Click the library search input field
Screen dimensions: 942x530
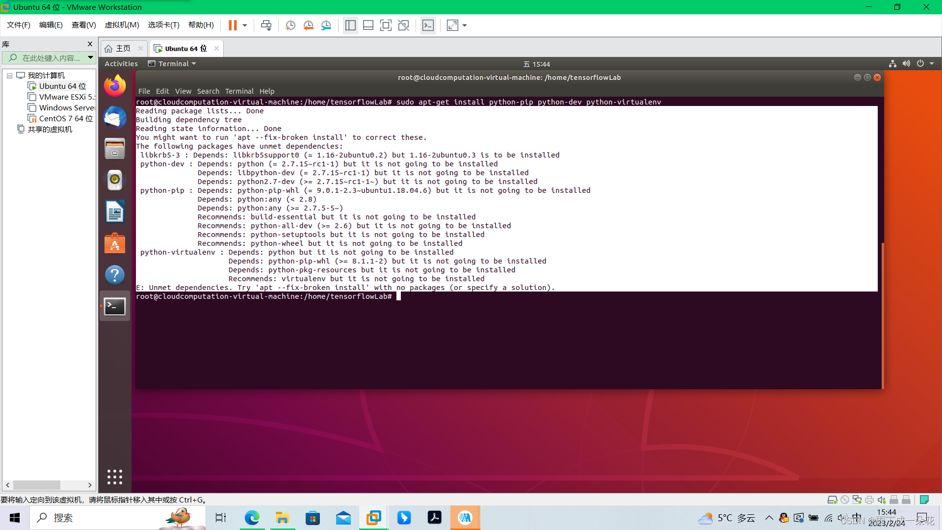(x=51, y=58)
